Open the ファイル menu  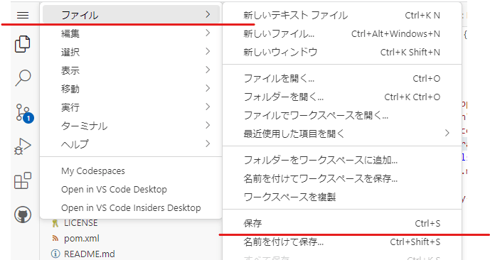(132, 14)
